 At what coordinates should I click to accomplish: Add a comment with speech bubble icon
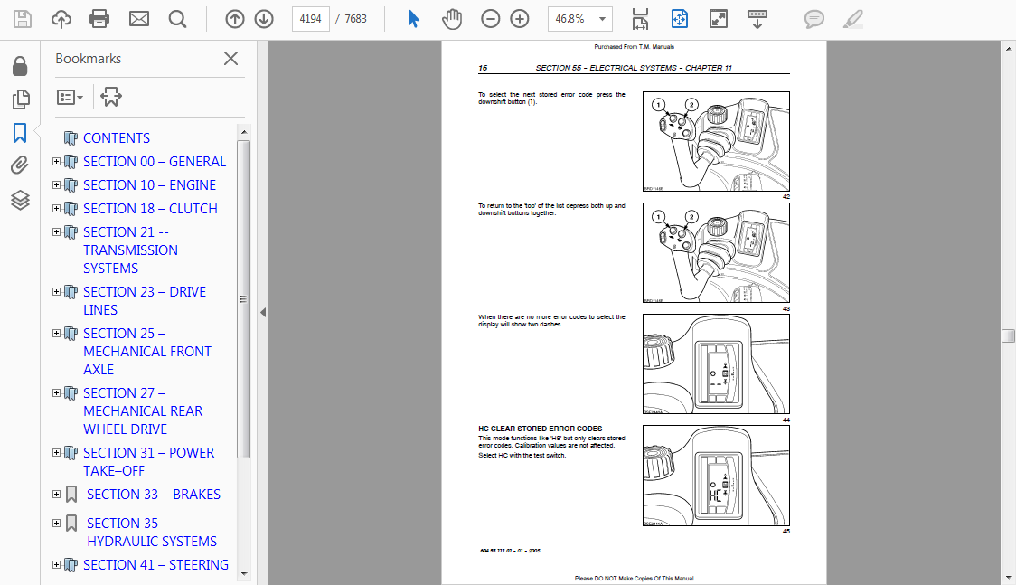point(814,19)
